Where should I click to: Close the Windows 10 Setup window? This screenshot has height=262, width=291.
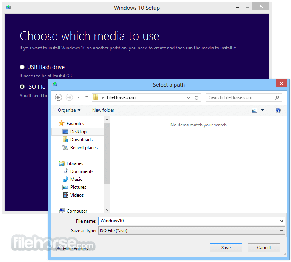261,6
